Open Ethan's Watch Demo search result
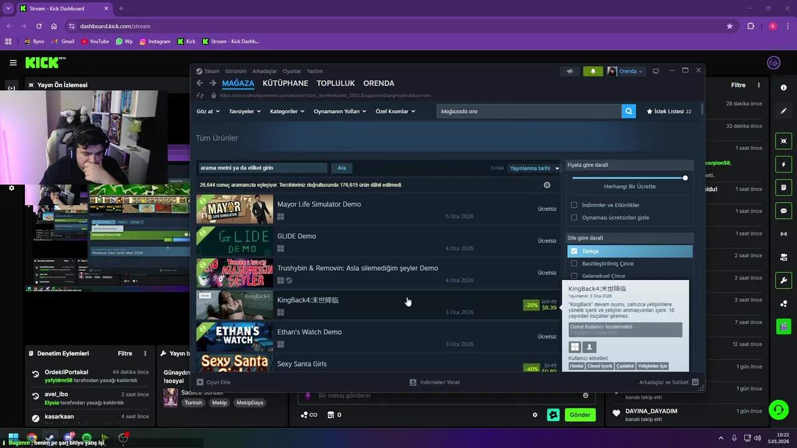Screen dimensions: 797x448 (378, 337)
